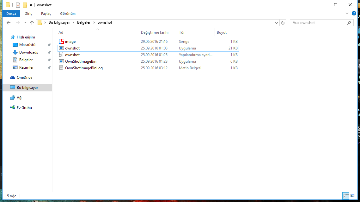Click the OwnShotImageBin application icon
The width and height of the screenshot is (360, 202).
coord(61,61)
